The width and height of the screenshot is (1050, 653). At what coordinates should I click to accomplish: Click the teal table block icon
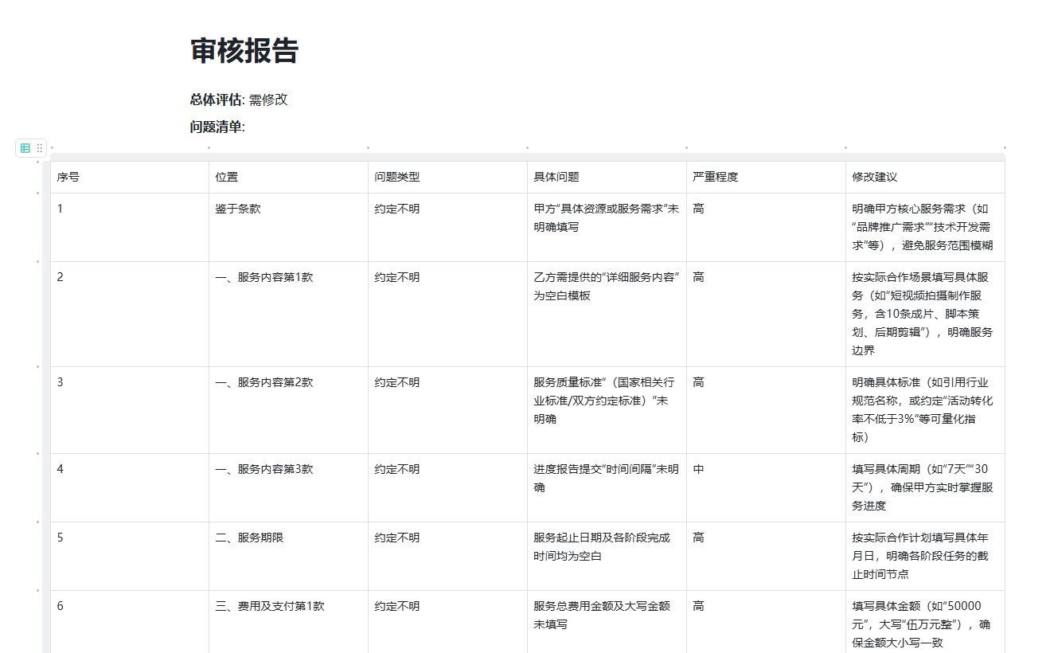pos(25,148)
